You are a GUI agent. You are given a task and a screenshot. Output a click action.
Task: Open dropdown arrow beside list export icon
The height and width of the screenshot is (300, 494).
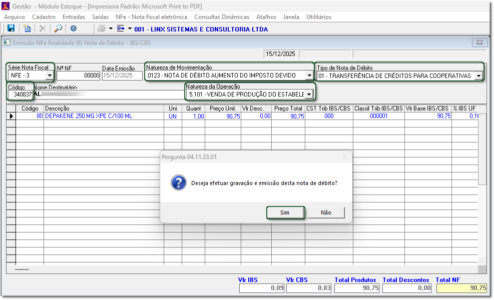tap(130, 28)
